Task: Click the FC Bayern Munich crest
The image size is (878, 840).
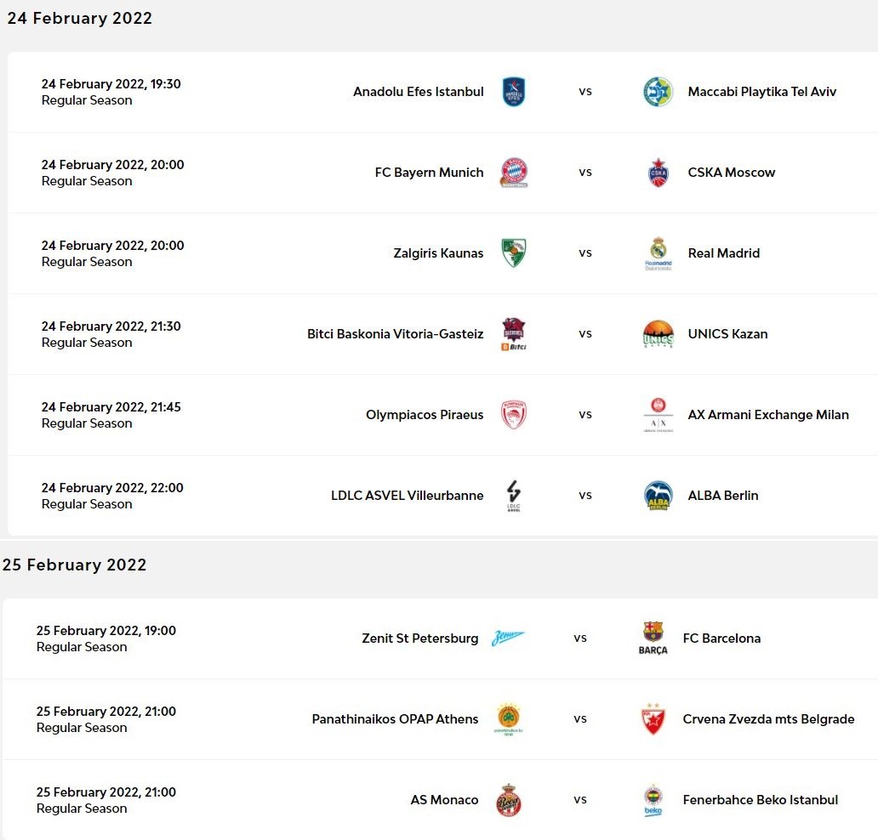Action: coord(514,173)
